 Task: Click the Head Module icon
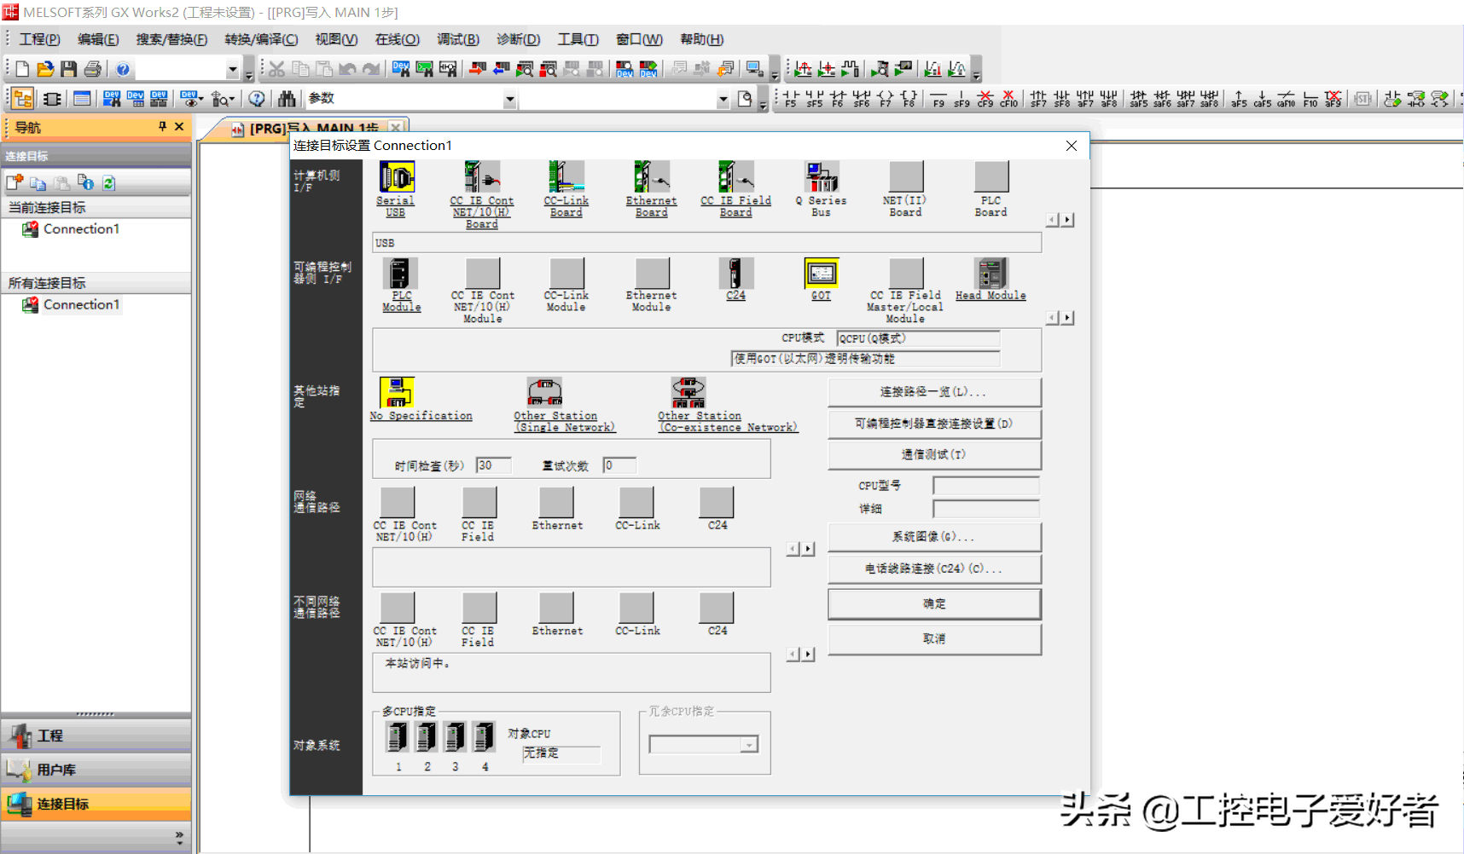click(991, 274)
